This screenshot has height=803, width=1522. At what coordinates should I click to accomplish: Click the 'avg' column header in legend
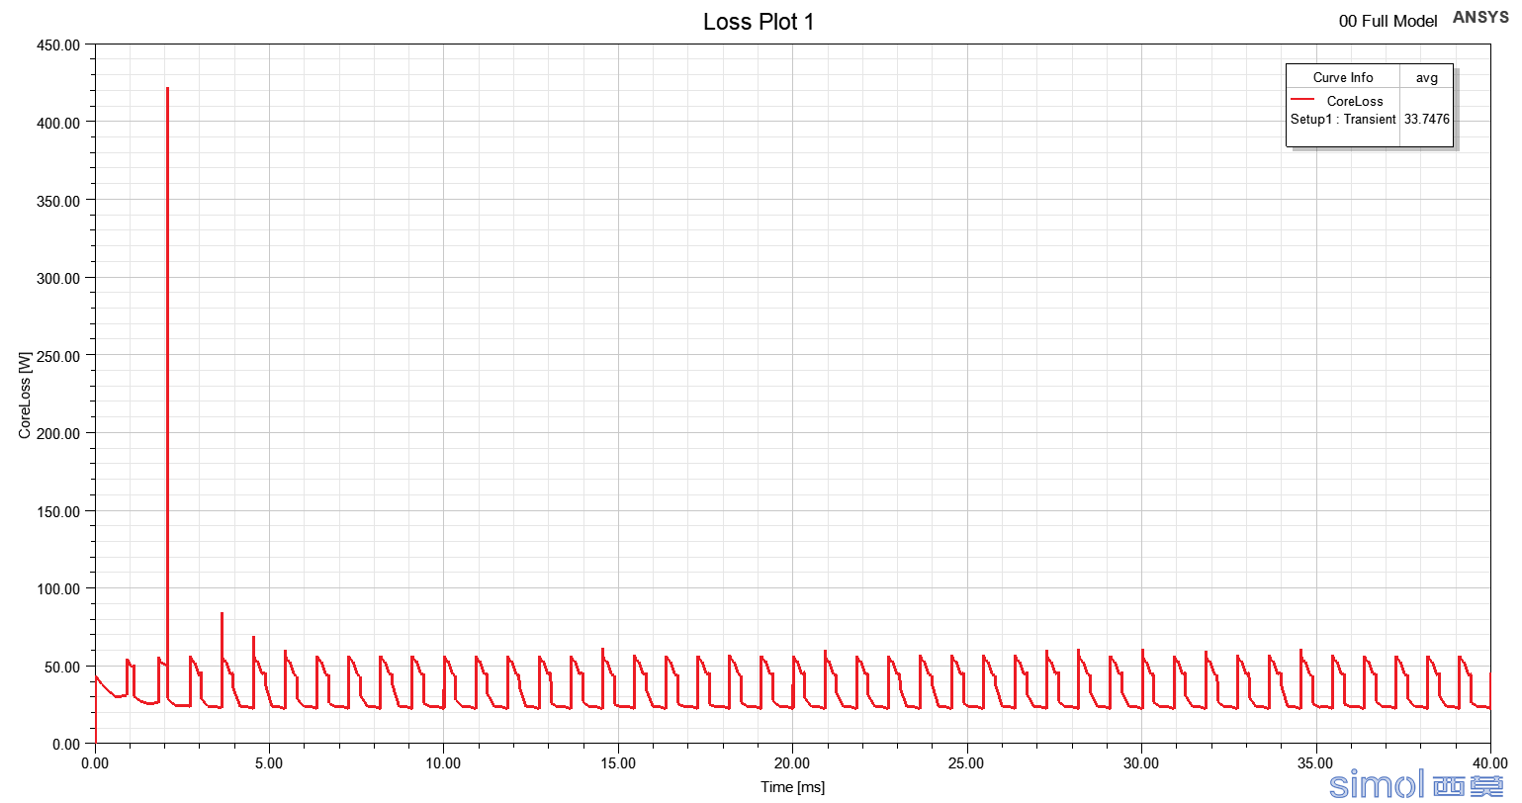coord(1427,77)
